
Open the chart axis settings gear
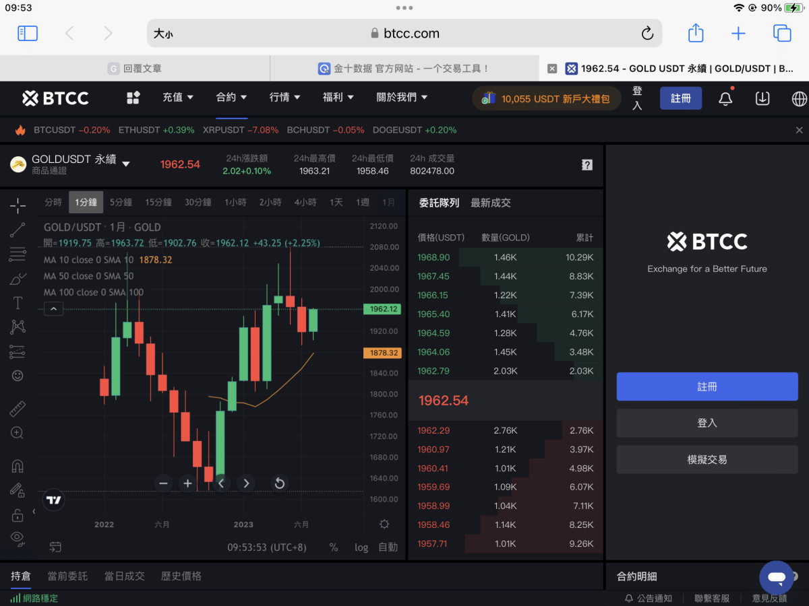pyautogui.click(x=384, y=525)
